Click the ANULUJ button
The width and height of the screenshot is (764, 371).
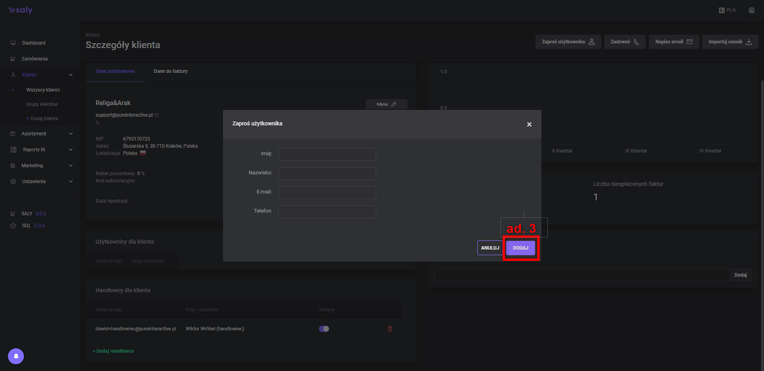[x=490, y=248]
